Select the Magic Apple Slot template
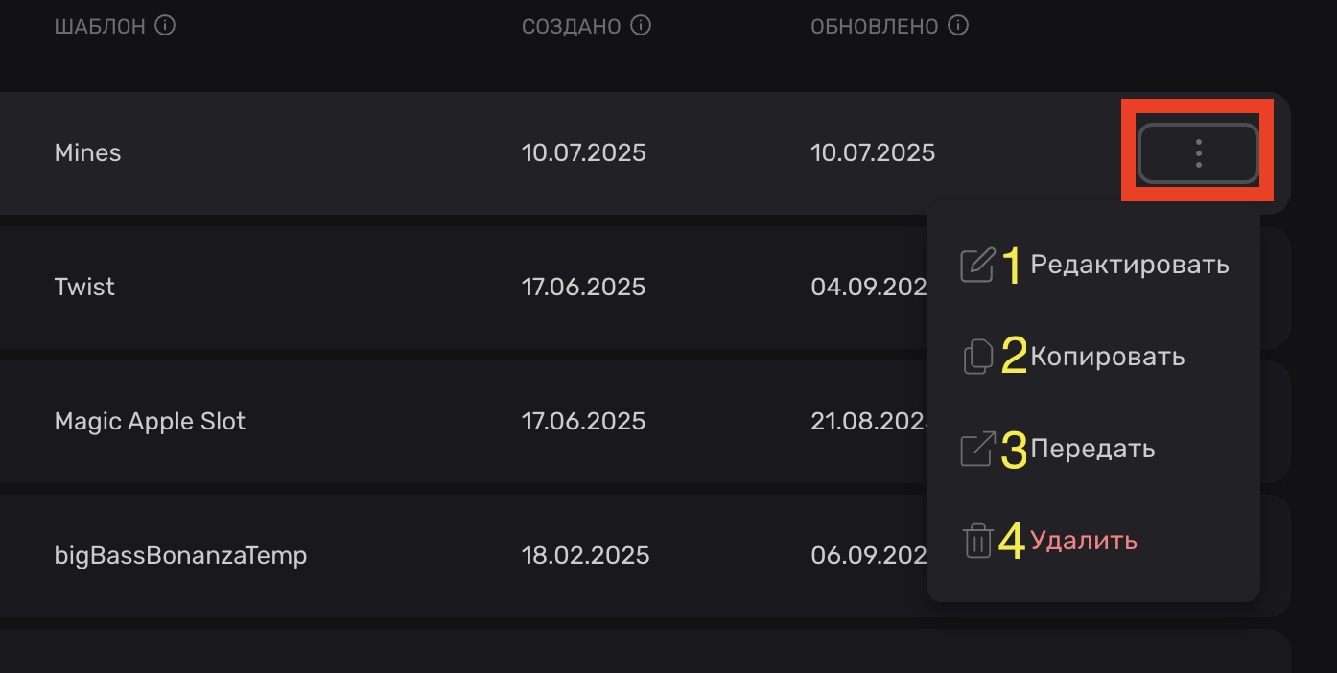The width and height of the screenshot is (1337, 673). (150, 422)
